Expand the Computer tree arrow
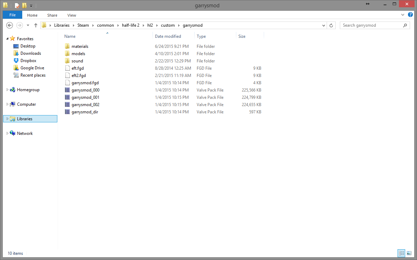 8,104
